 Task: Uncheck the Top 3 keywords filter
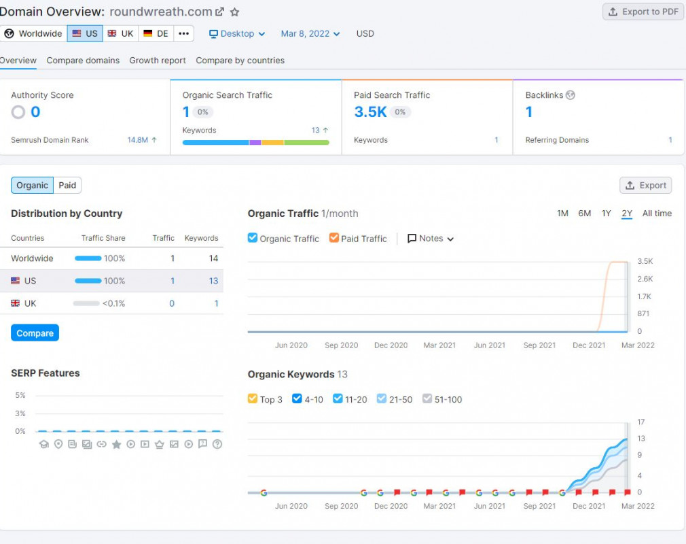[x=252, y=399]
